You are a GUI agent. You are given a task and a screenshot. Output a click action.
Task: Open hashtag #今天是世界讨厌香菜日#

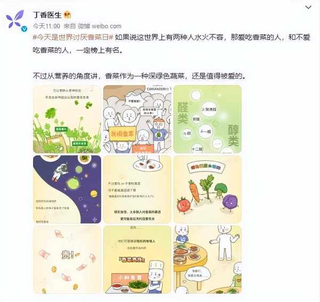[x=73, y=37]
